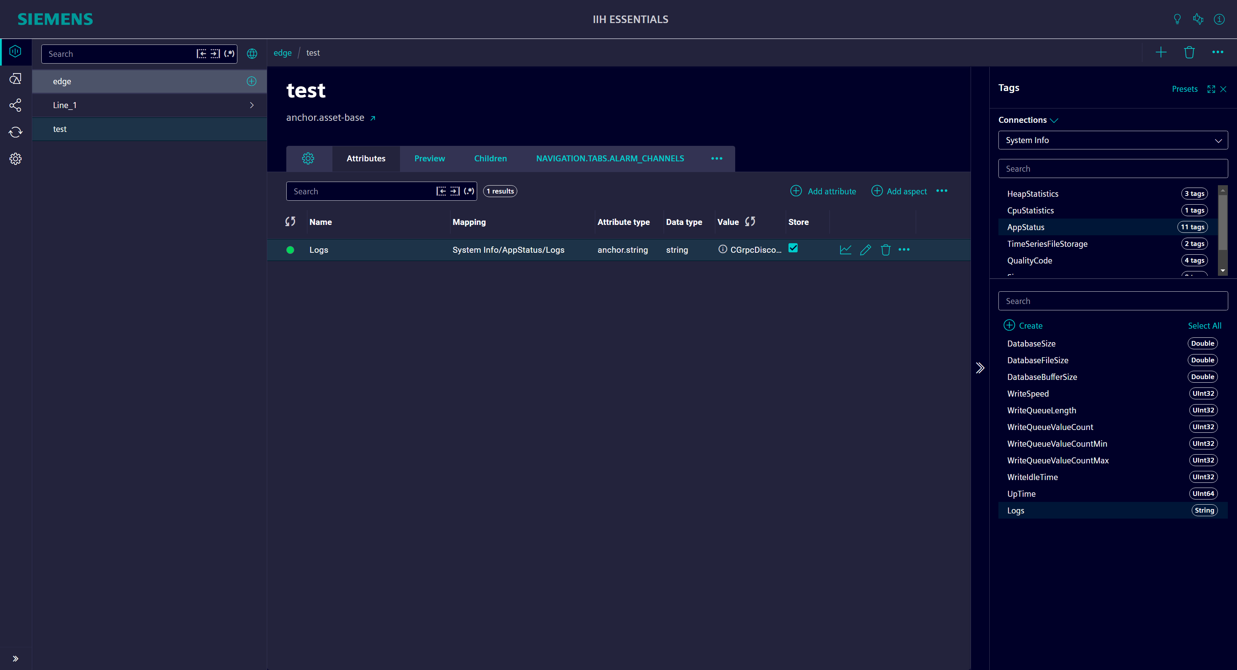Click the plus icon in top toolbar
The width and height of the screenshot is (1237, 670).
[x=1161, y=52]
